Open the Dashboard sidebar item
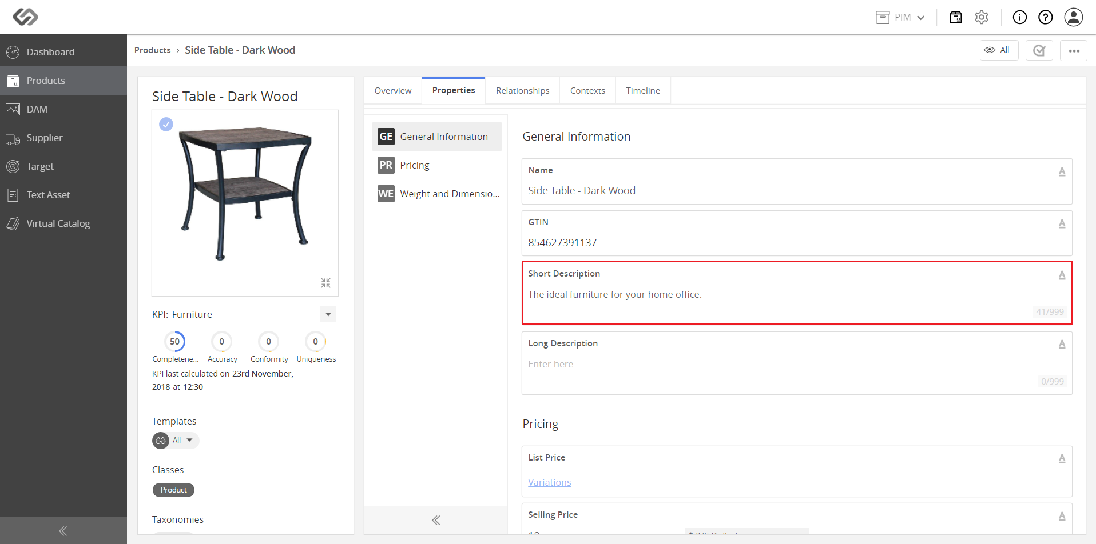The height and width of the screenshot is (544, 1096). point(63,52)
